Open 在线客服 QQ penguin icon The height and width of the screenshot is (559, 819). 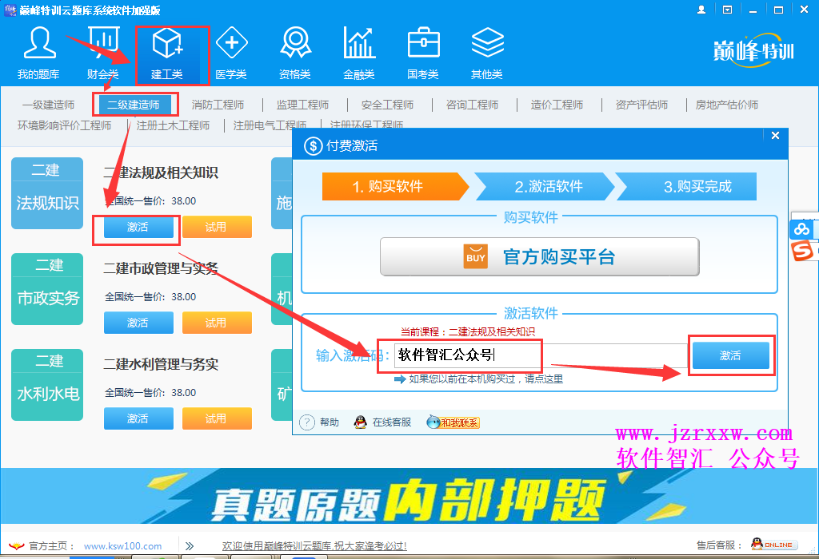point(361,422)
